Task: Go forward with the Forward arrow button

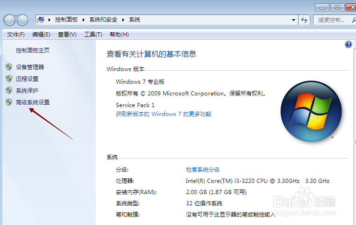Action: pos(23,20)
